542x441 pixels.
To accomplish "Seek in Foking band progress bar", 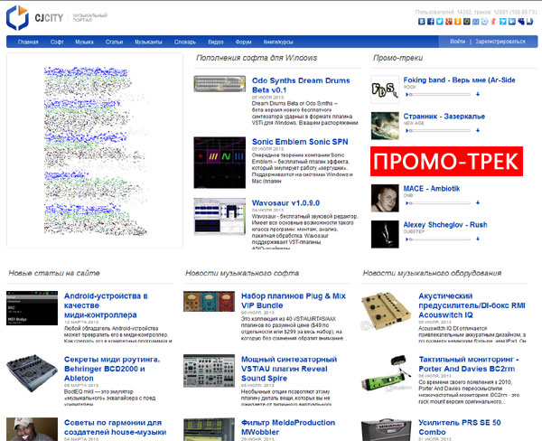I will [440, 94].
